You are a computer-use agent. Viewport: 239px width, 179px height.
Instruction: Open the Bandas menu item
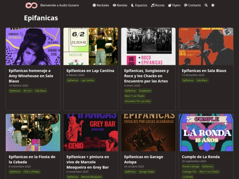(120, 5)
